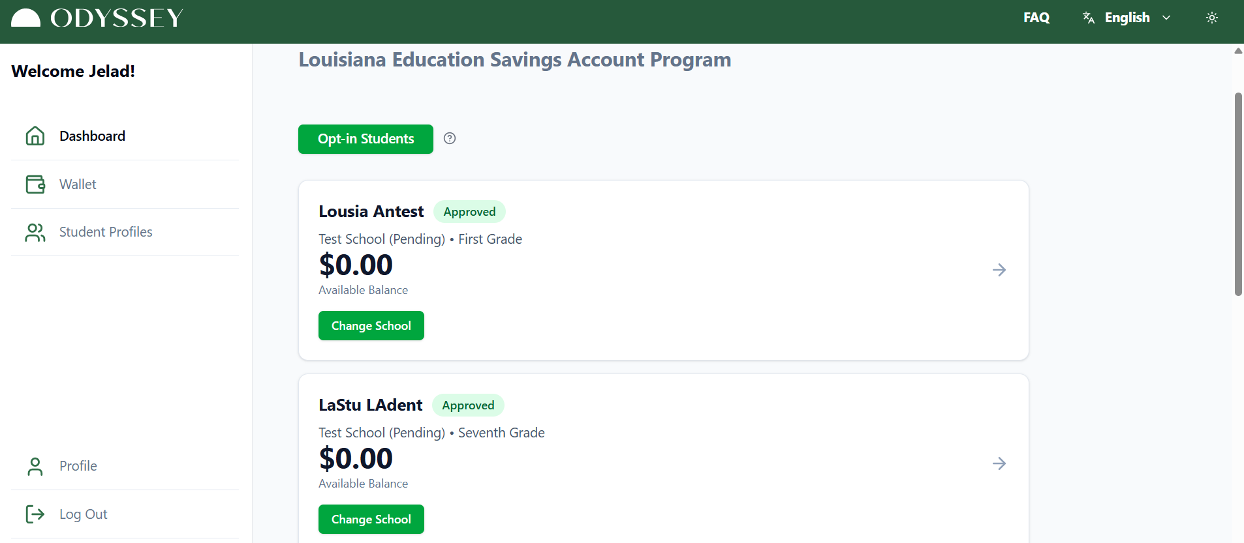This screenshot has width=1244, height=543.
Task: Toggle the light/dark theme sun icon
Action: click(1212, 18)
